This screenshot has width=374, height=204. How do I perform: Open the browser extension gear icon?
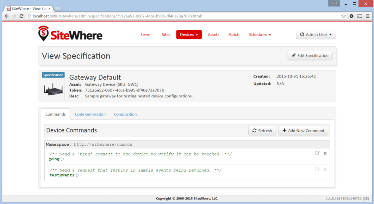coord(352,16)
